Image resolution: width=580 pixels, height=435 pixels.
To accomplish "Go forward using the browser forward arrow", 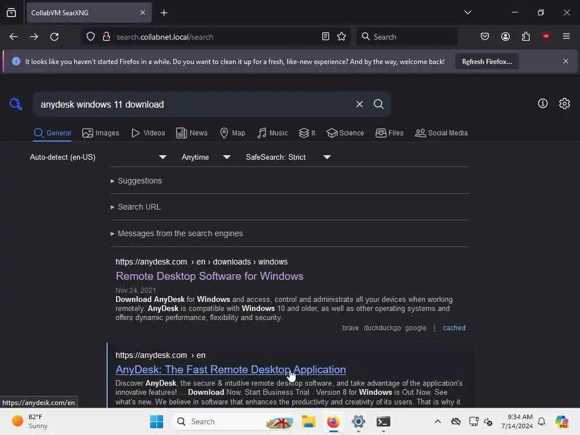I will [33, 37].
